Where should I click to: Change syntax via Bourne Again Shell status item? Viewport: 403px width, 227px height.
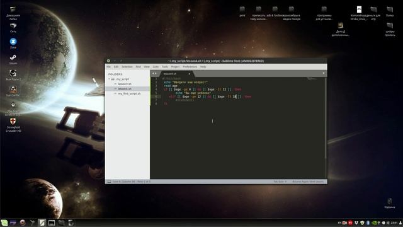[x=308, y=182]
